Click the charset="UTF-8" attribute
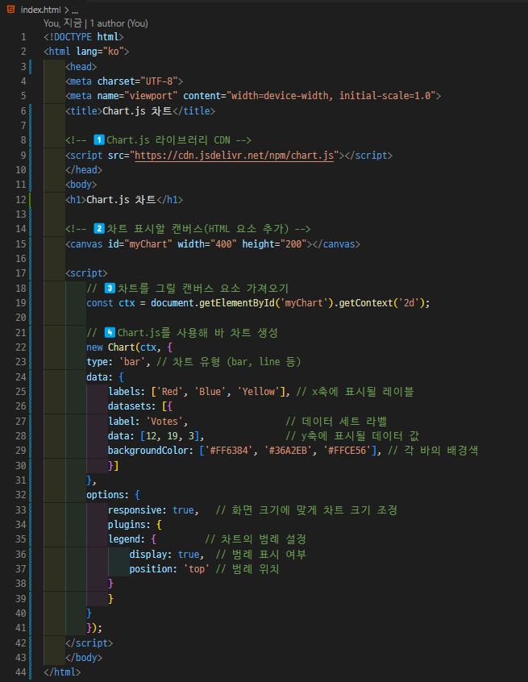 point(137,81)
